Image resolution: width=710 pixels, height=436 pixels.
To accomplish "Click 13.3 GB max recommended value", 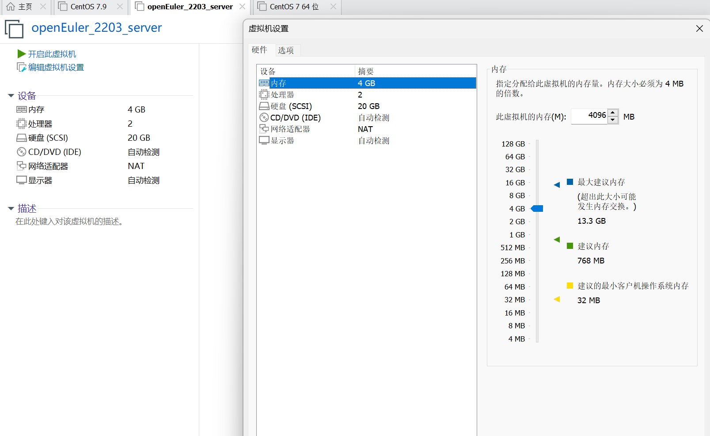I will [x=592, y=221].
